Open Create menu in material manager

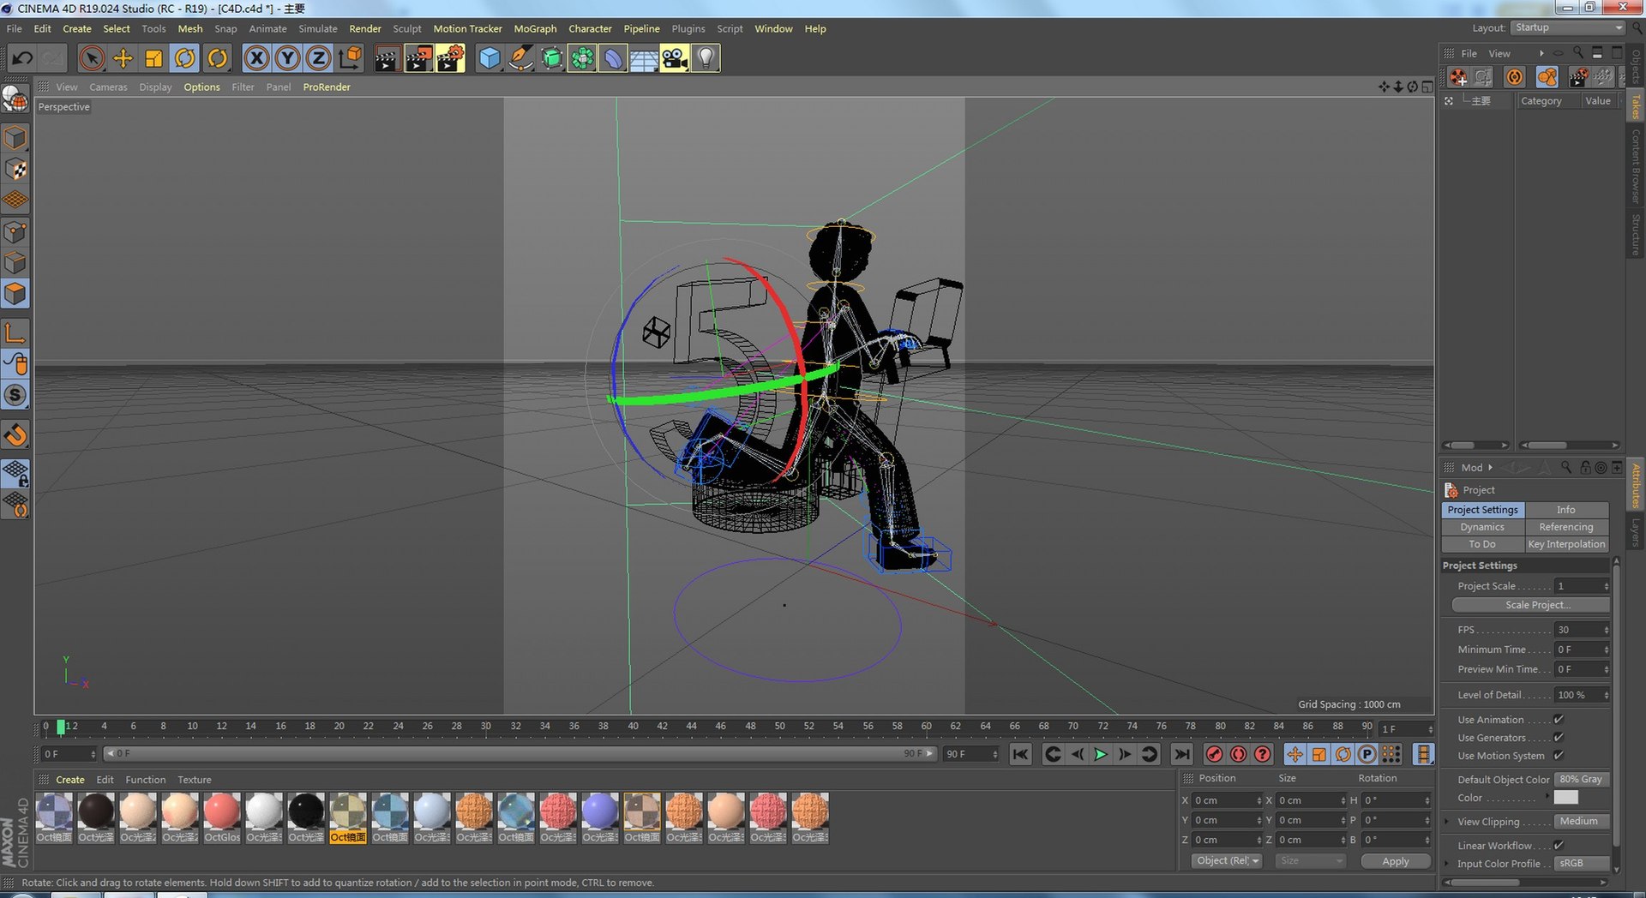point(70,780)
